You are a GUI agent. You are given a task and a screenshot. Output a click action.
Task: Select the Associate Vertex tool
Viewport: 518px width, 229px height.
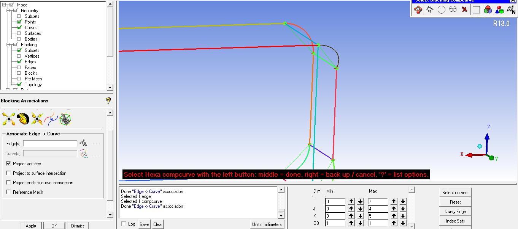tap(8, 119)
